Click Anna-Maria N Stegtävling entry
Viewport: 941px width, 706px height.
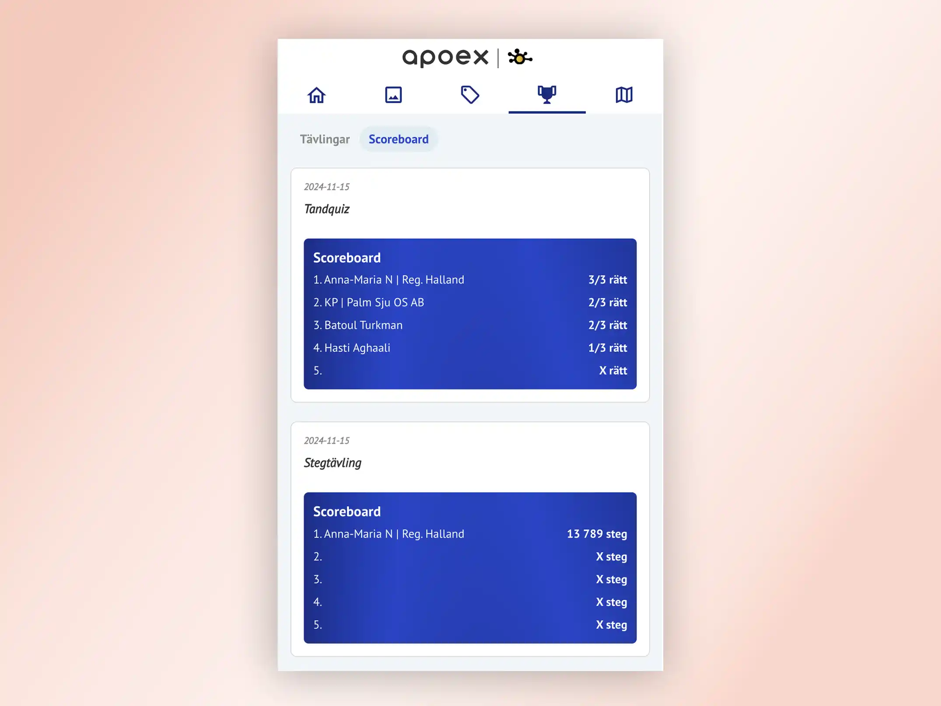click(470, 533)
